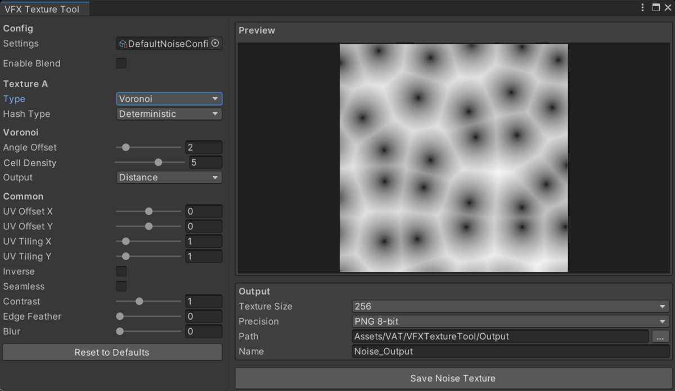
Task: Click the Edge Feather slider
Action: pyautogui.click(x=148, y=316)
